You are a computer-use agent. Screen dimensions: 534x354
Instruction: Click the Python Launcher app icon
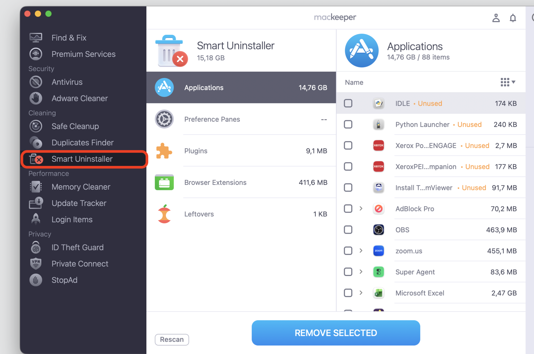click(x=379, y=124)
